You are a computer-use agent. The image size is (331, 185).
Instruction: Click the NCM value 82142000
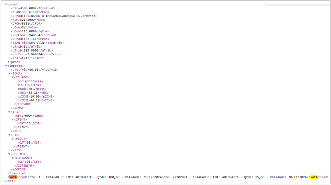(x=27, y=20)
